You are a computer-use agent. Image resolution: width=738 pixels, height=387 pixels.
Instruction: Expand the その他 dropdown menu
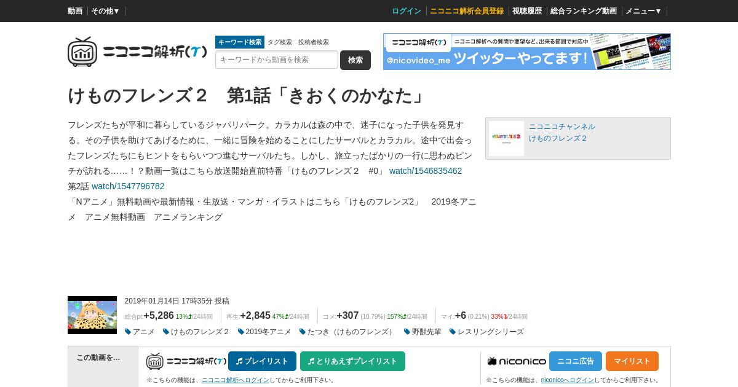pos(105,11)
